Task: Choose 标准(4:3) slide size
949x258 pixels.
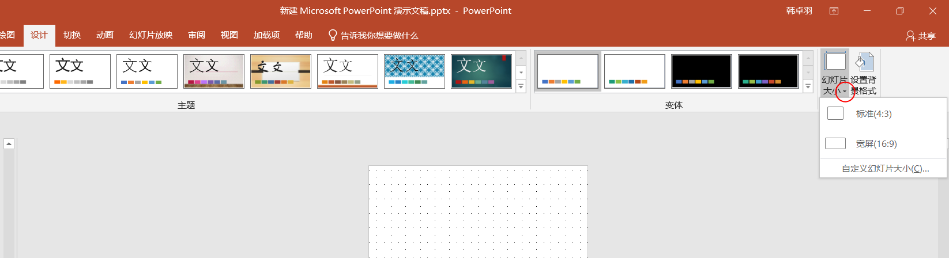Action: point(883,114)
